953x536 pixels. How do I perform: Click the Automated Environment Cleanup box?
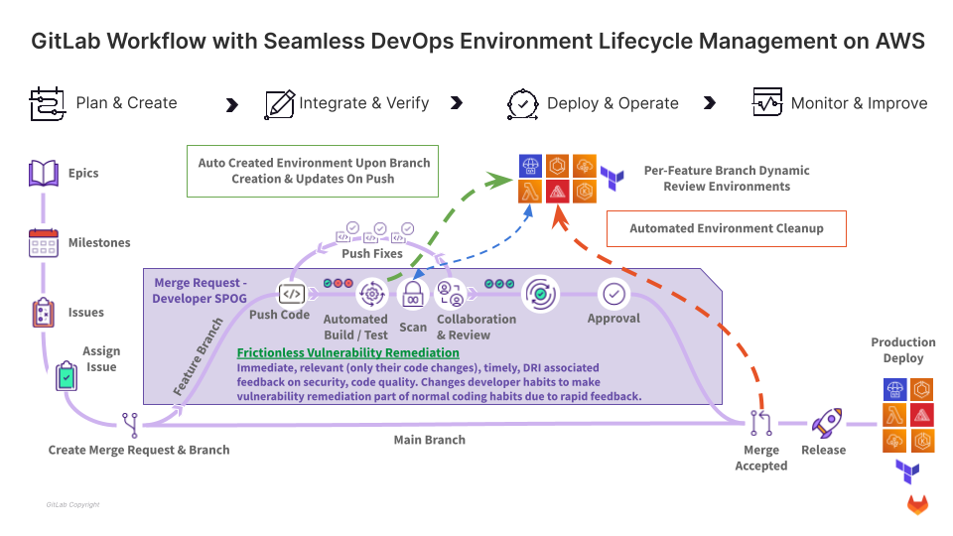[727, 228]
